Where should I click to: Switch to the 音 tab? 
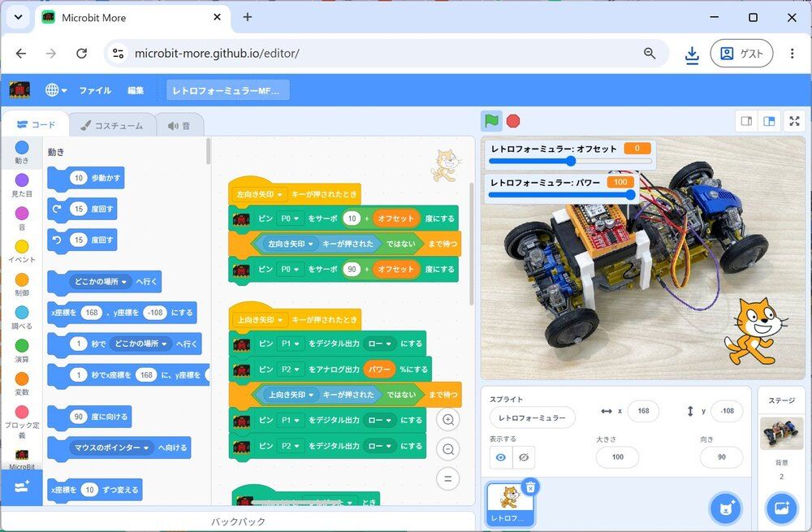coord(179,125)
